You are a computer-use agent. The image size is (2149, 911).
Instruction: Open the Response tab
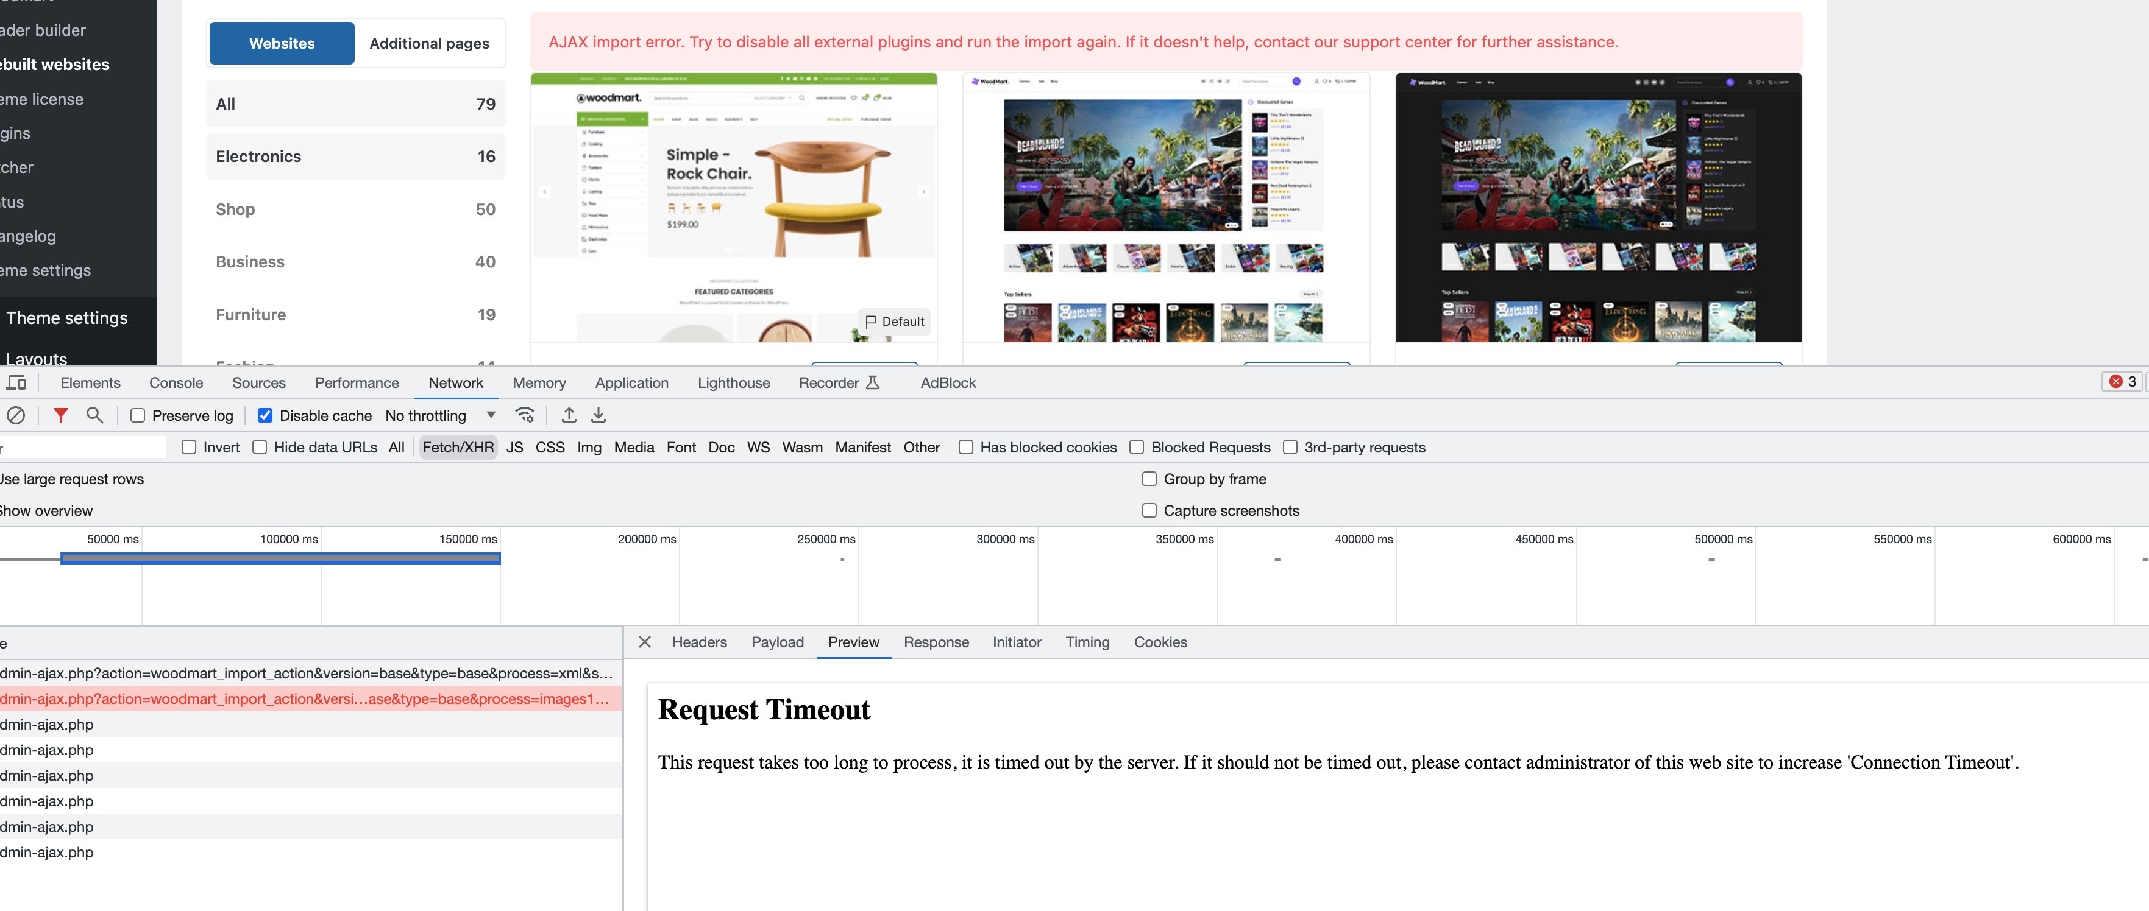coord(936,642)
